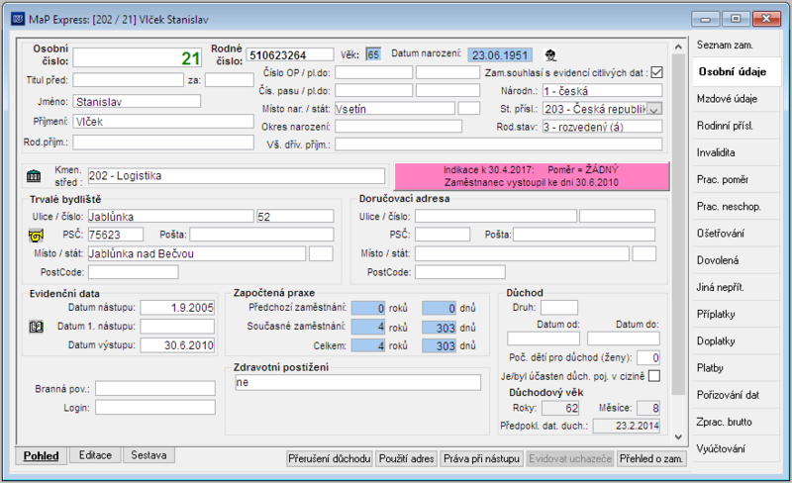792x483 pixels.
Task: Click the Osobní číslo field showing 21
Action: click(x=138, y=57)
